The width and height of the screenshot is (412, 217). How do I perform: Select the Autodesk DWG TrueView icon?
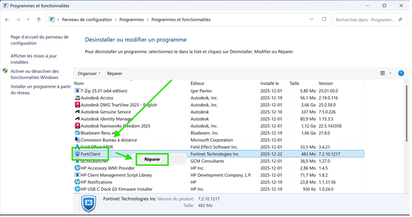77,105
